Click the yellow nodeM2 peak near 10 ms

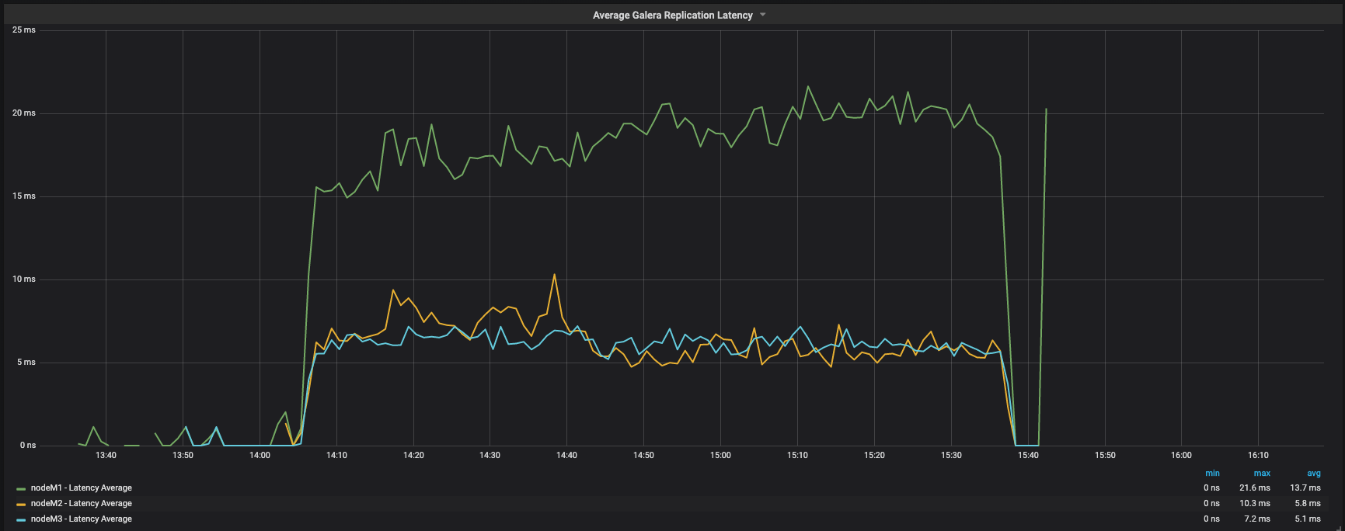(x=554, y=275)
